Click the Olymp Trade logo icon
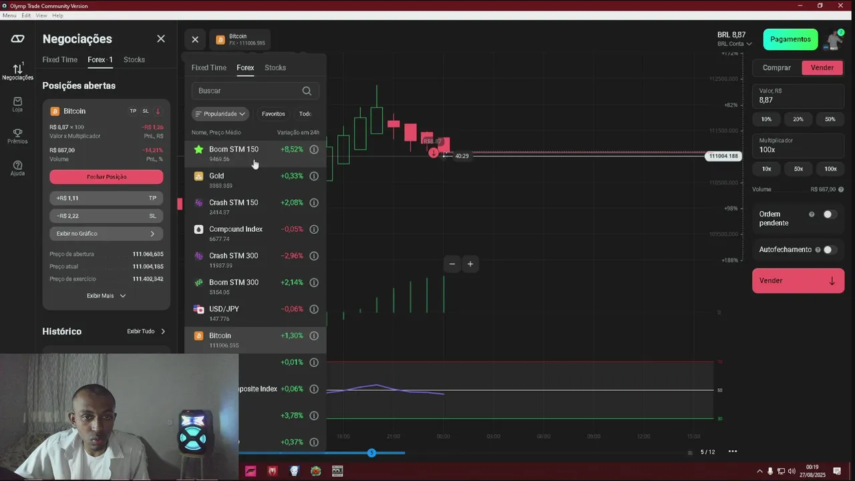855x481 pixels. [x=18, y=39]
